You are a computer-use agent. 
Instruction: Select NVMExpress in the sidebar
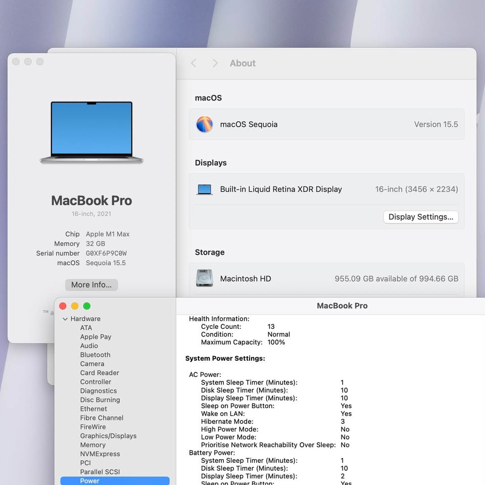100,454
